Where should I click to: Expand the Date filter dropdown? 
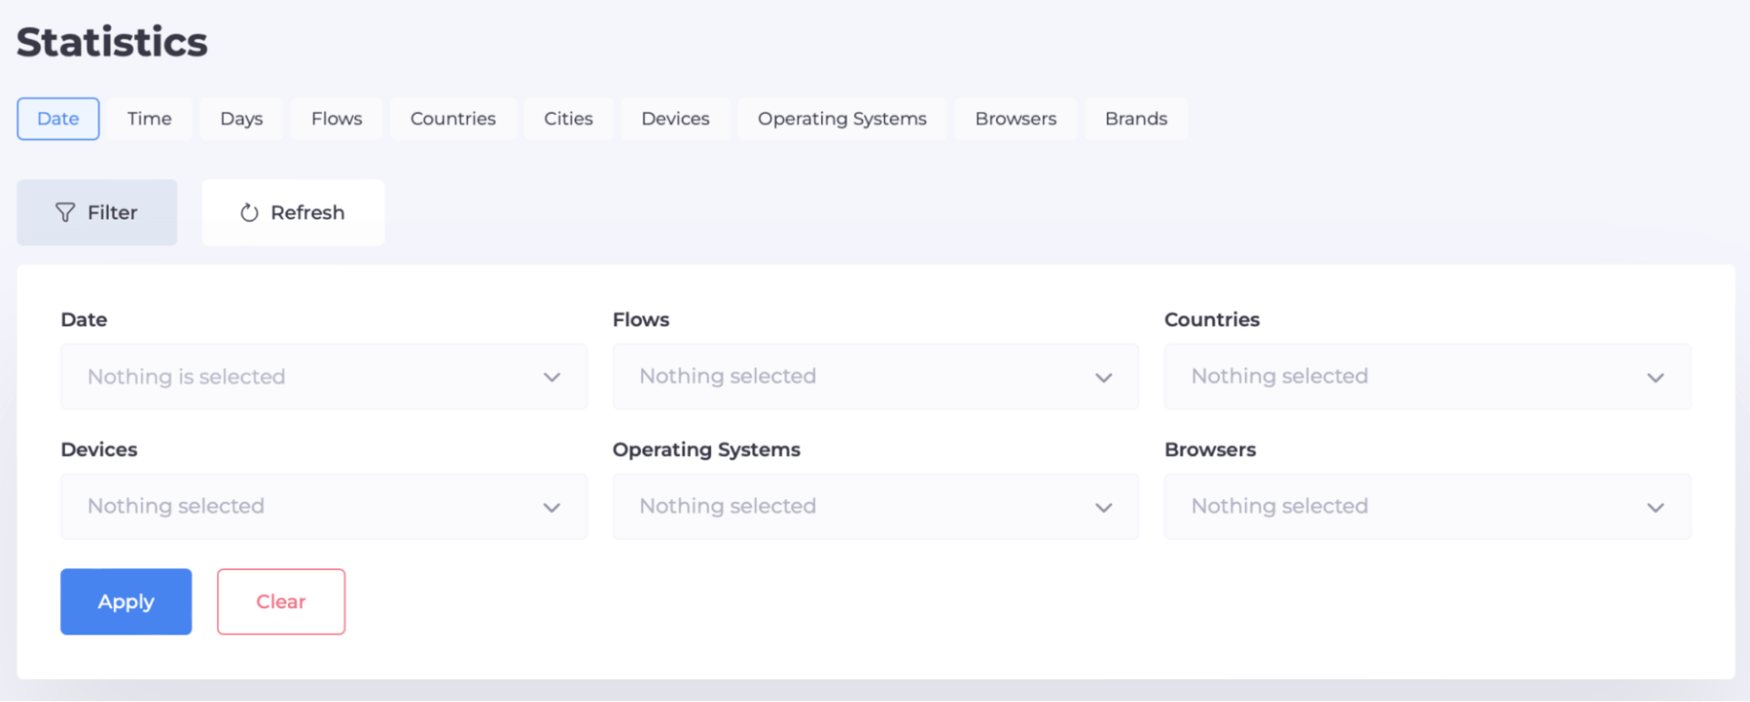pos(324,377)
